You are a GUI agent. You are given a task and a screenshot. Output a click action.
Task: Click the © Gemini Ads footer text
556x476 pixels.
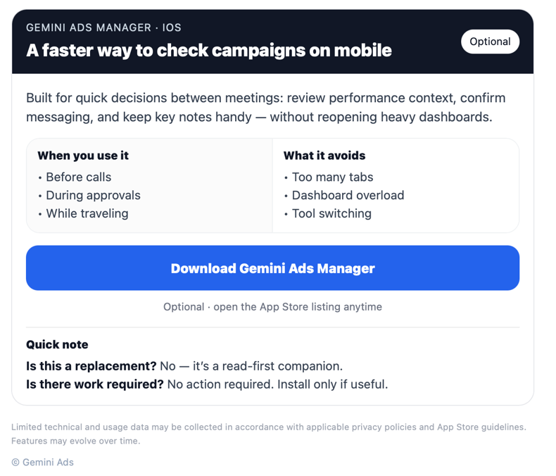pos(42,462)
